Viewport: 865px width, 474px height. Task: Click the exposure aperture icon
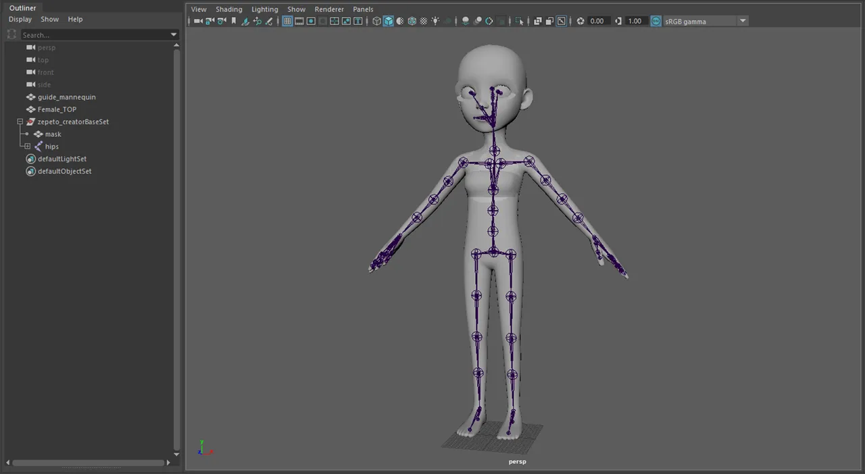pos(580,21)
